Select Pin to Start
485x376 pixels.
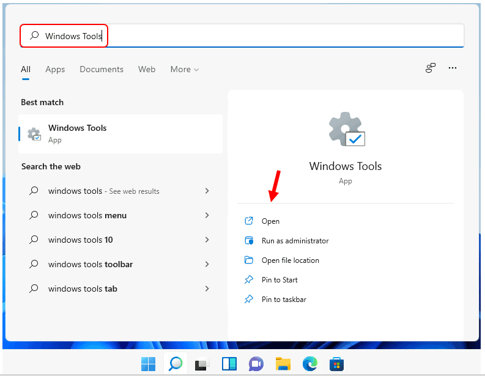tap(280, 280)
